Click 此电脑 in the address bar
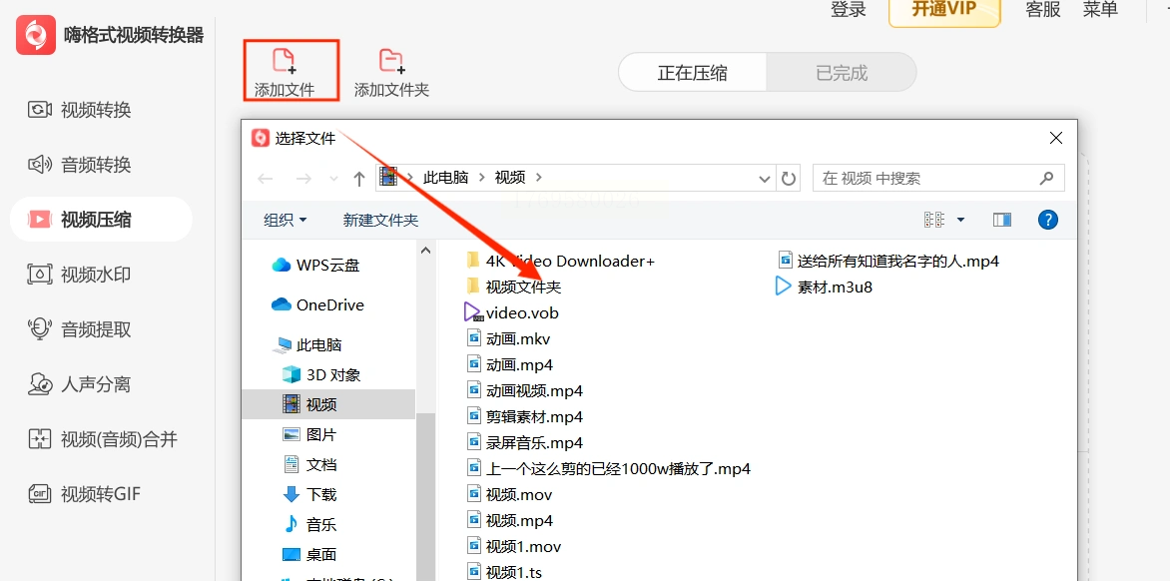 [445, 178]
